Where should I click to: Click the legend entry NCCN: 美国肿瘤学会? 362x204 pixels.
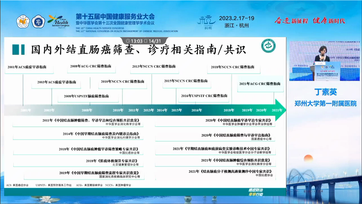coord(118,185)
